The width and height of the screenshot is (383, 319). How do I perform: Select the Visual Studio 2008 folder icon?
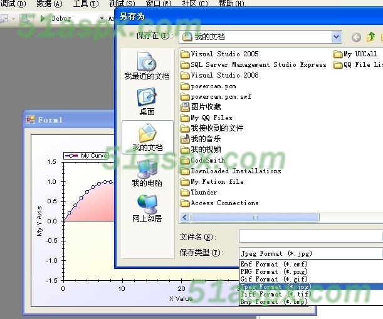(x=185, y=75)
